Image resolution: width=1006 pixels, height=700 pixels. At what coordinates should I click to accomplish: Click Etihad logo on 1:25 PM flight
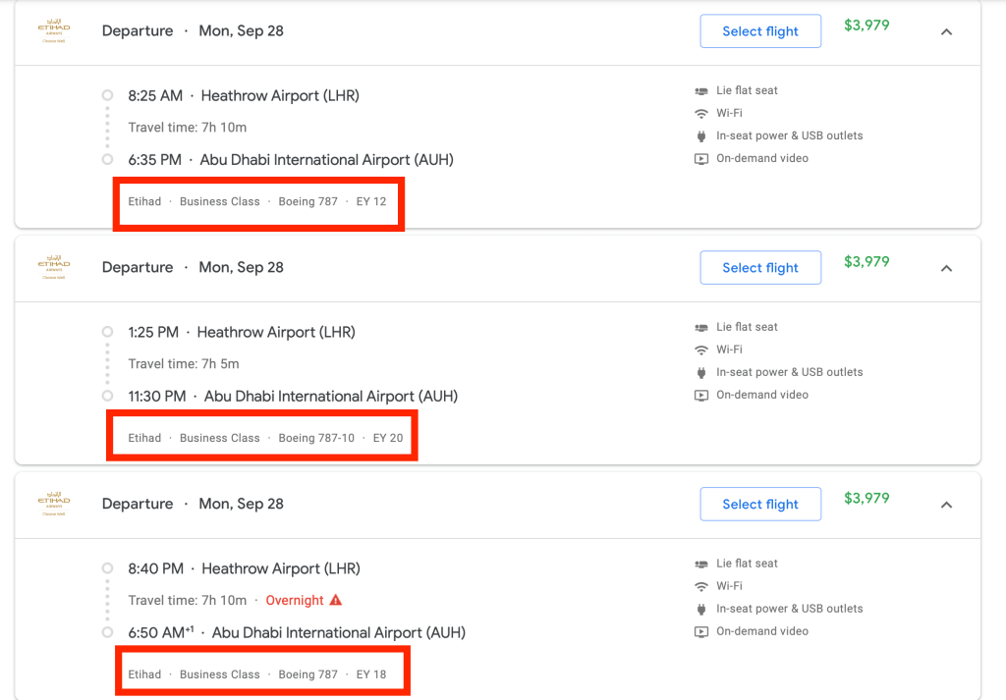pyautogui.click(x=54, y=267)
